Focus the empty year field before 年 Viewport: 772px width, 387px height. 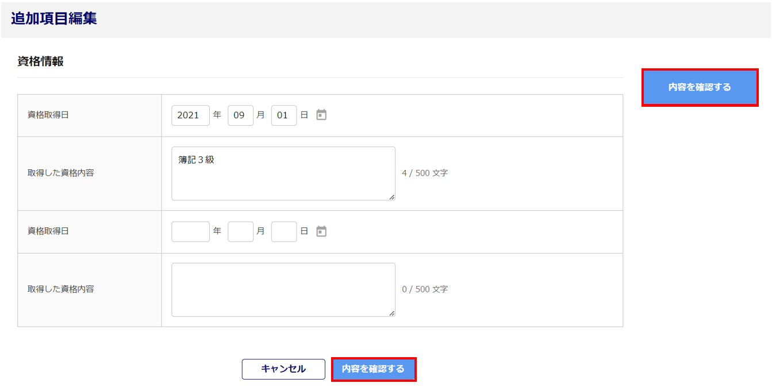(x=190, y=231)
